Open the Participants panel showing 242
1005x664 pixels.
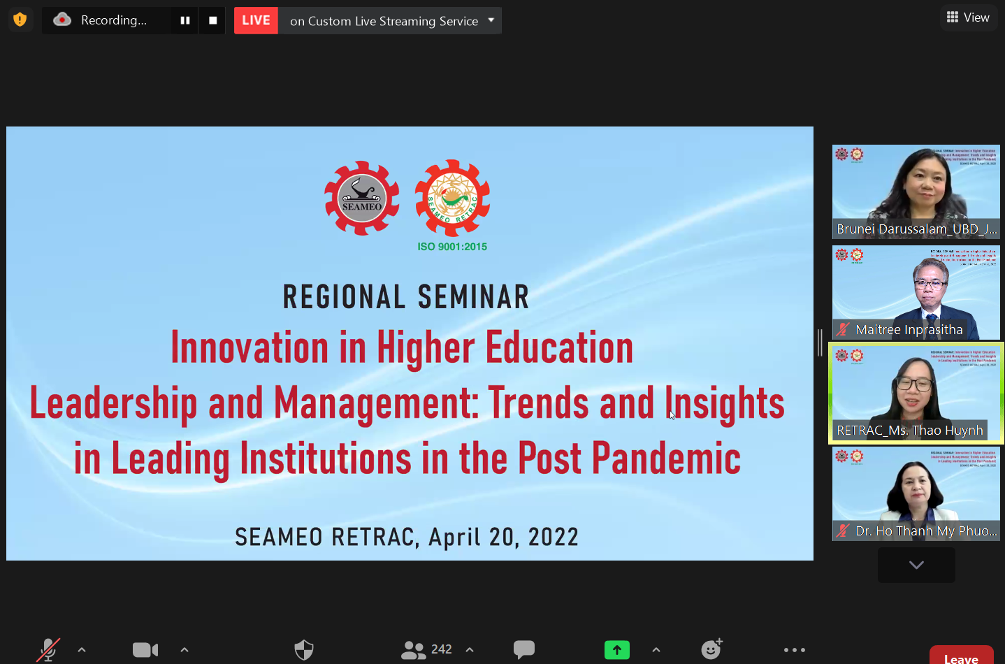426,650
